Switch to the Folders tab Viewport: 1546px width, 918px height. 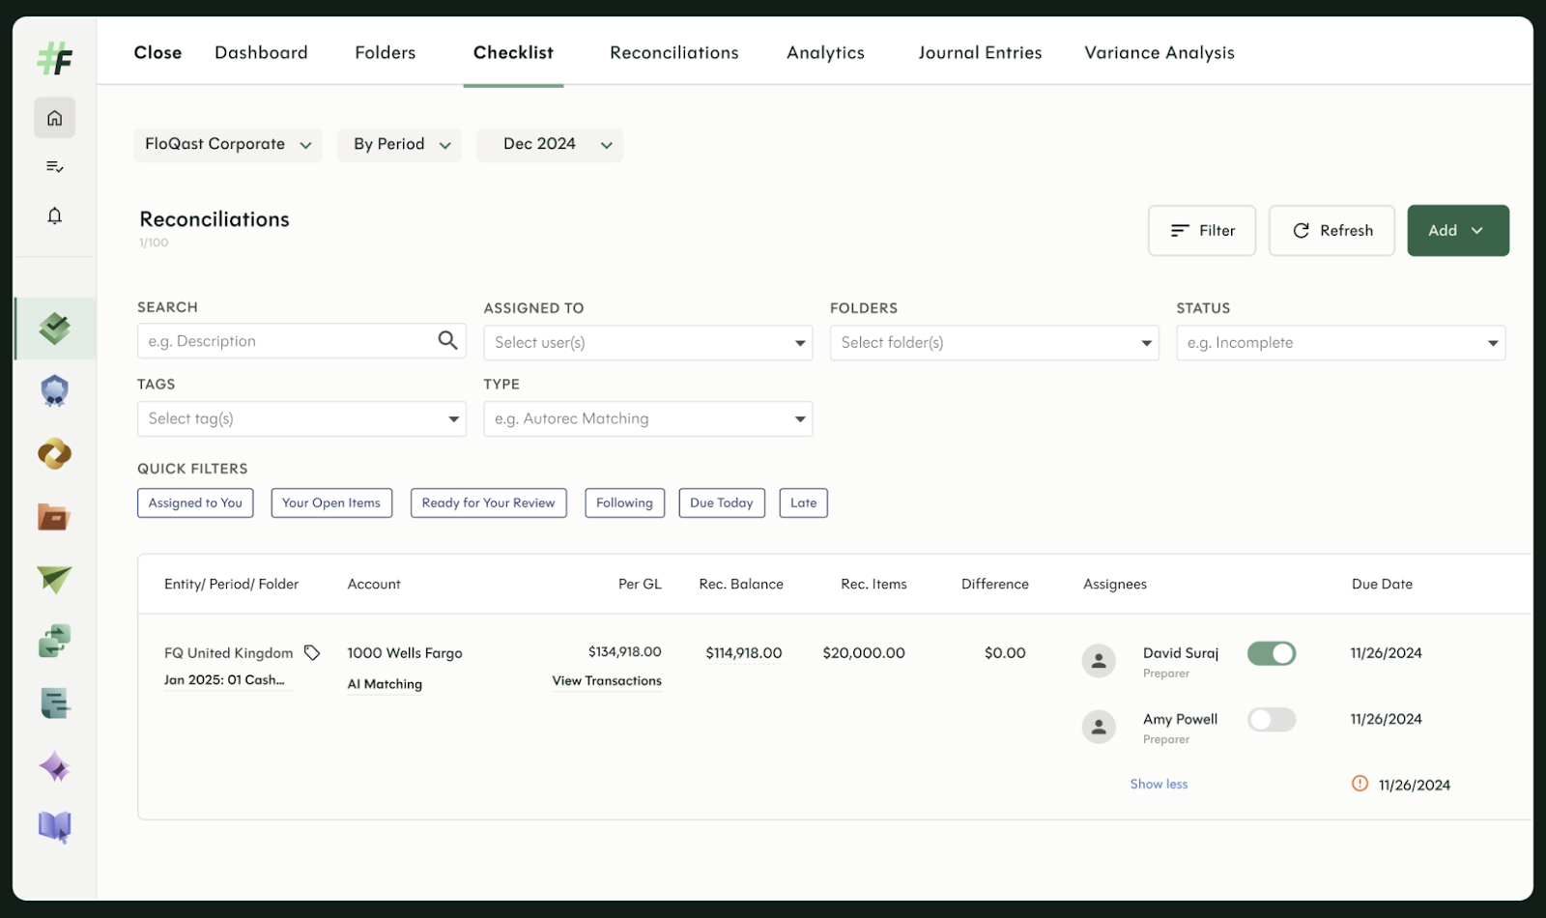click(385, 53)
